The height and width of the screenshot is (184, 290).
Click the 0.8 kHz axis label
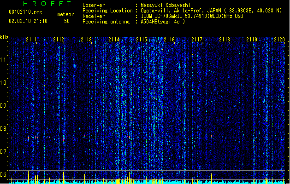[4, 129]
